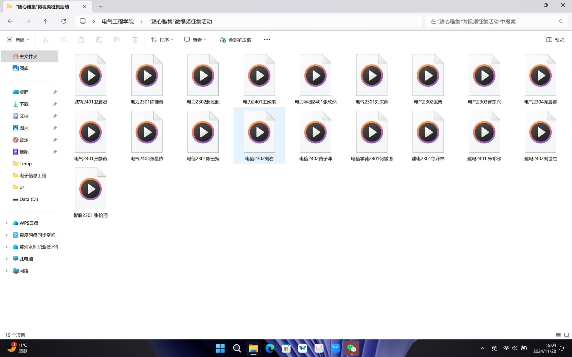This screenshot has width=572, height=357.
Task: Navigate up one folder level
Action: pos(46,21)
